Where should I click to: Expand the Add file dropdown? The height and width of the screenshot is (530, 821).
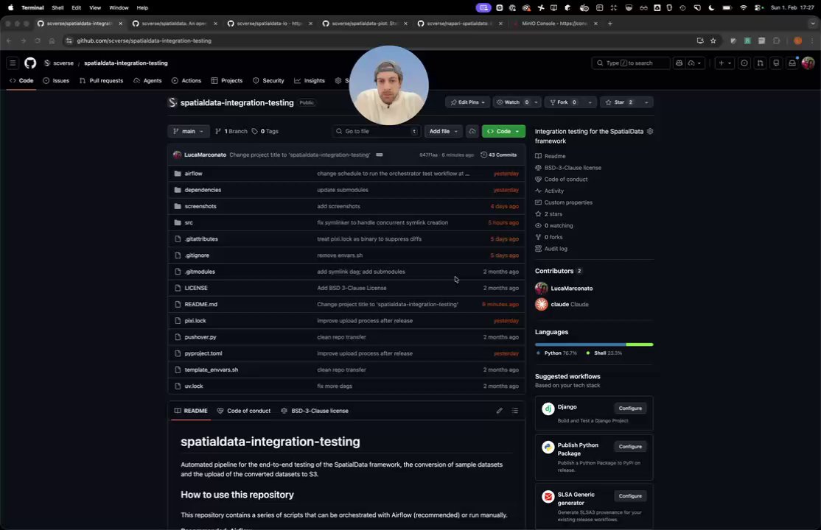pos(444,131)
